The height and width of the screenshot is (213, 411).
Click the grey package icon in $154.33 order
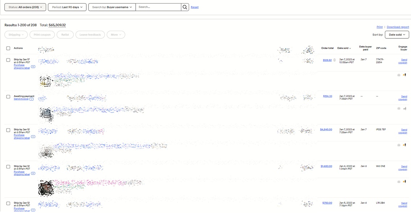click(399, 108)
